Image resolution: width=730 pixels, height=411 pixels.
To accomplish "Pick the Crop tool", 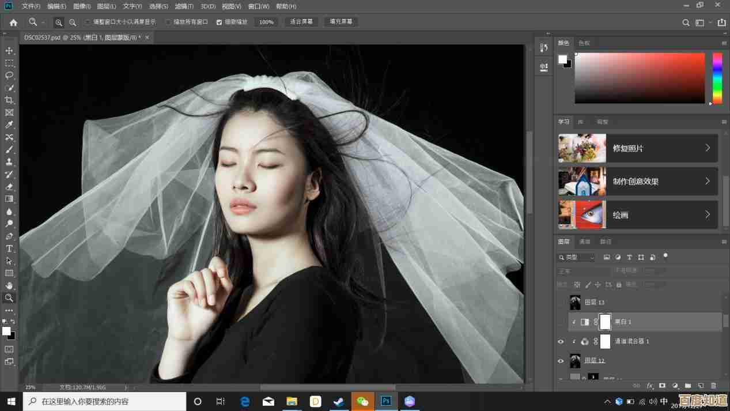I will click(x=9, y=100).
